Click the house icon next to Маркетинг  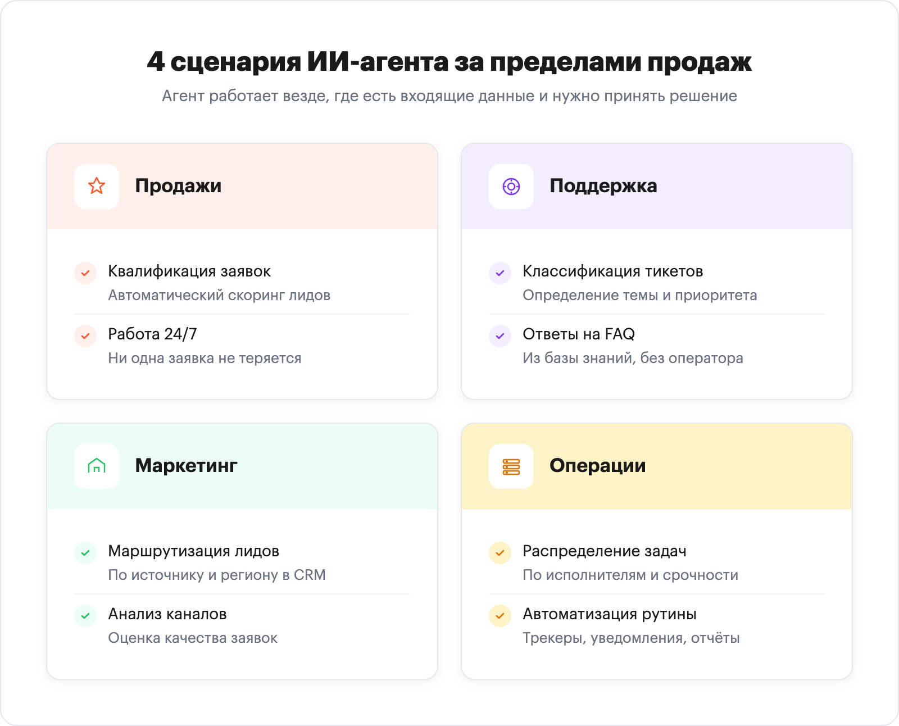coord(97,466)
